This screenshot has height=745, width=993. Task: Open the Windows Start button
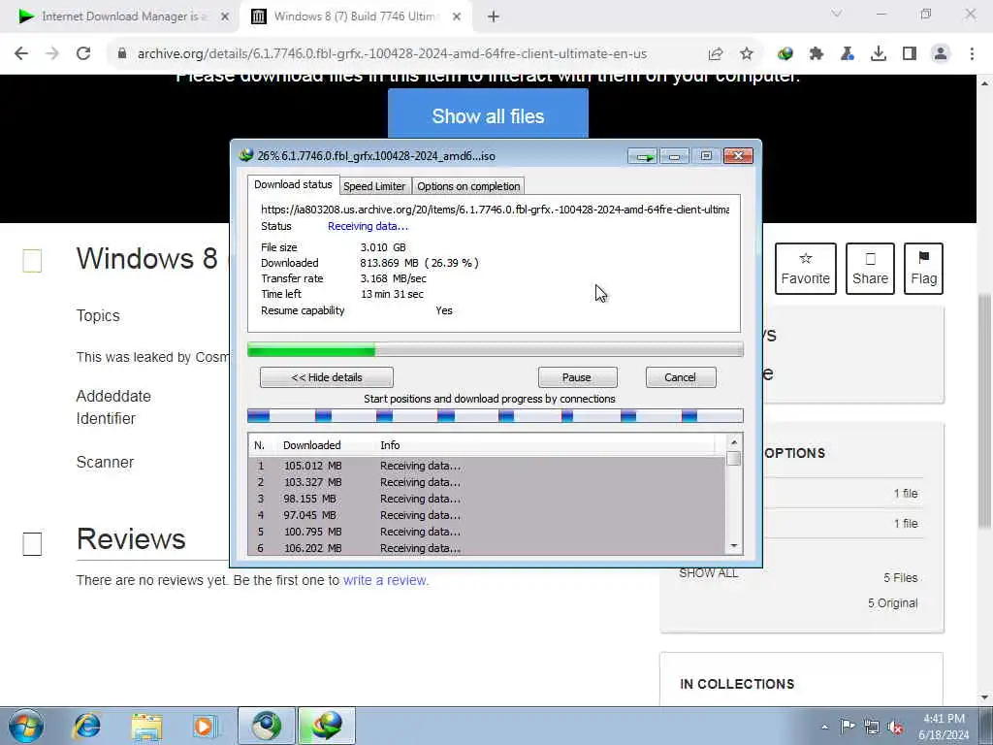(26, 726)
